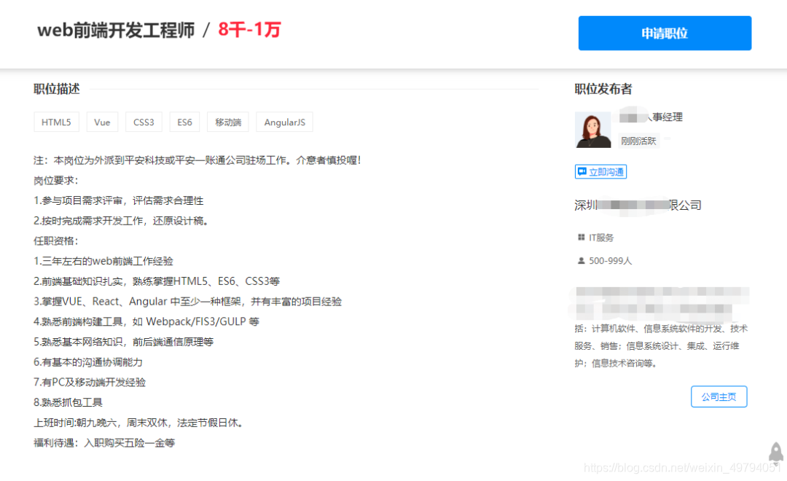This screenshot has width=787, height=481.
Task: Click the chat bubble icon on 立即沟通
Action: (583, 171)
